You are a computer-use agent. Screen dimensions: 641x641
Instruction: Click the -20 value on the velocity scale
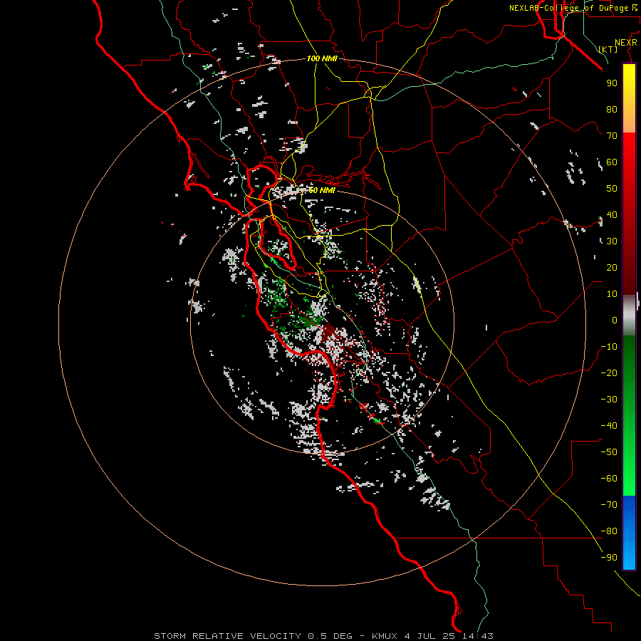609,372
